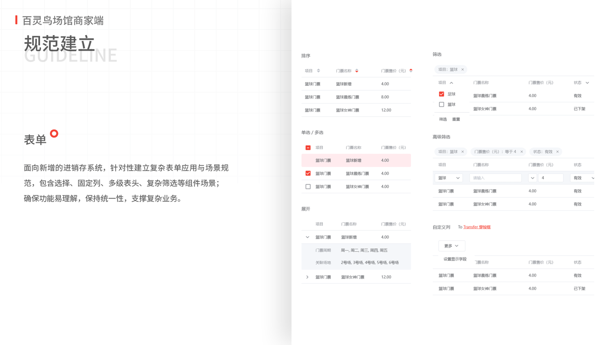The image size is (615, 345).
Task: Uncheck 足球 in the 项目 filter list
Action: pyautogui.click(x=442, y=94)
